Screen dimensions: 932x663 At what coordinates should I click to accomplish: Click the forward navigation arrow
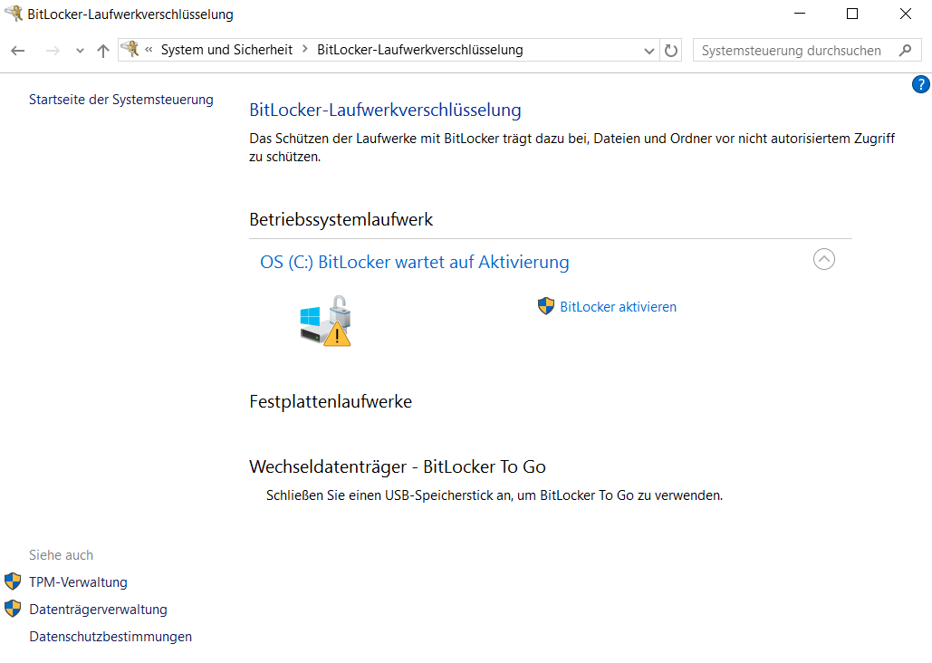pyautogui.click(x=53, y=51)
